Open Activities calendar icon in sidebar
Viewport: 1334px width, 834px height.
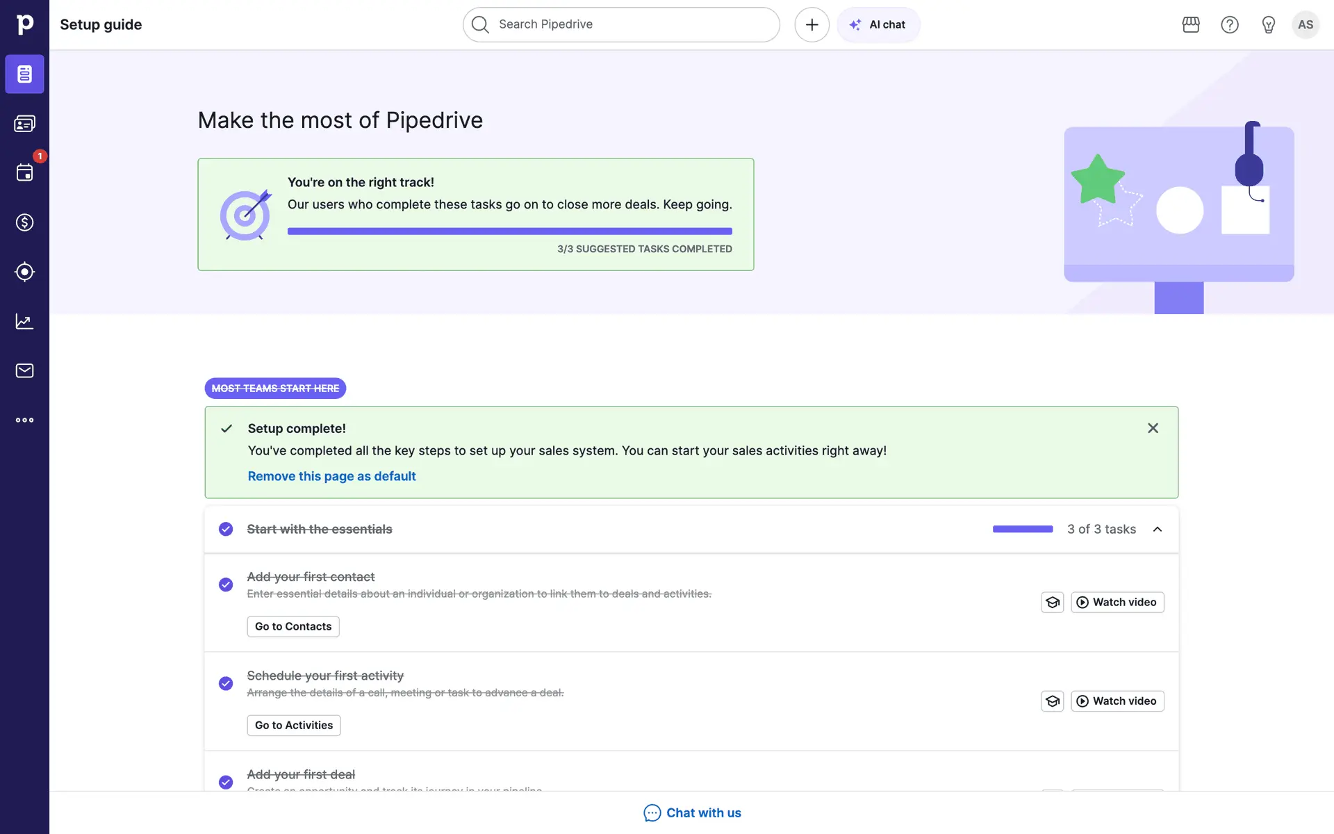pyautogui.click(x=24, y=173)
